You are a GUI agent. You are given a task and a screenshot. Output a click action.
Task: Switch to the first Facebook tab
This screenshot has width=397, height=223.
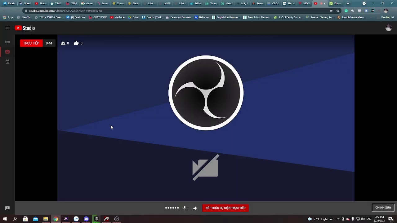coord(9,3)
